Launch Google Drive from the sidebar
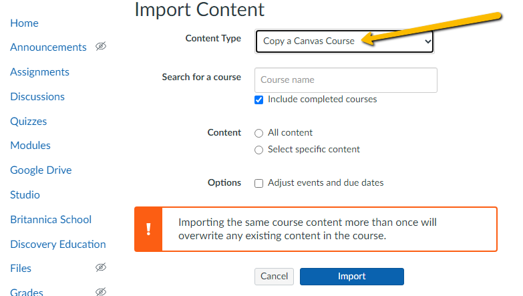 [41, 170]
